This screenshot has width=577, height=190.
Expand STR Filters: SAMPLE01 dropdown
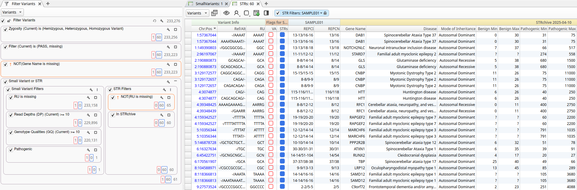pyautogui.click(x=321, y=13)
